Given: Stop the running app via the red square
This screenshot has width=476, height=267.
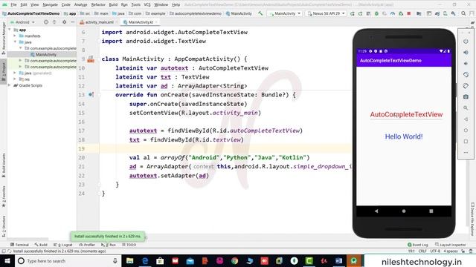Looking at the screenshot, I should (x=409, y=13).
